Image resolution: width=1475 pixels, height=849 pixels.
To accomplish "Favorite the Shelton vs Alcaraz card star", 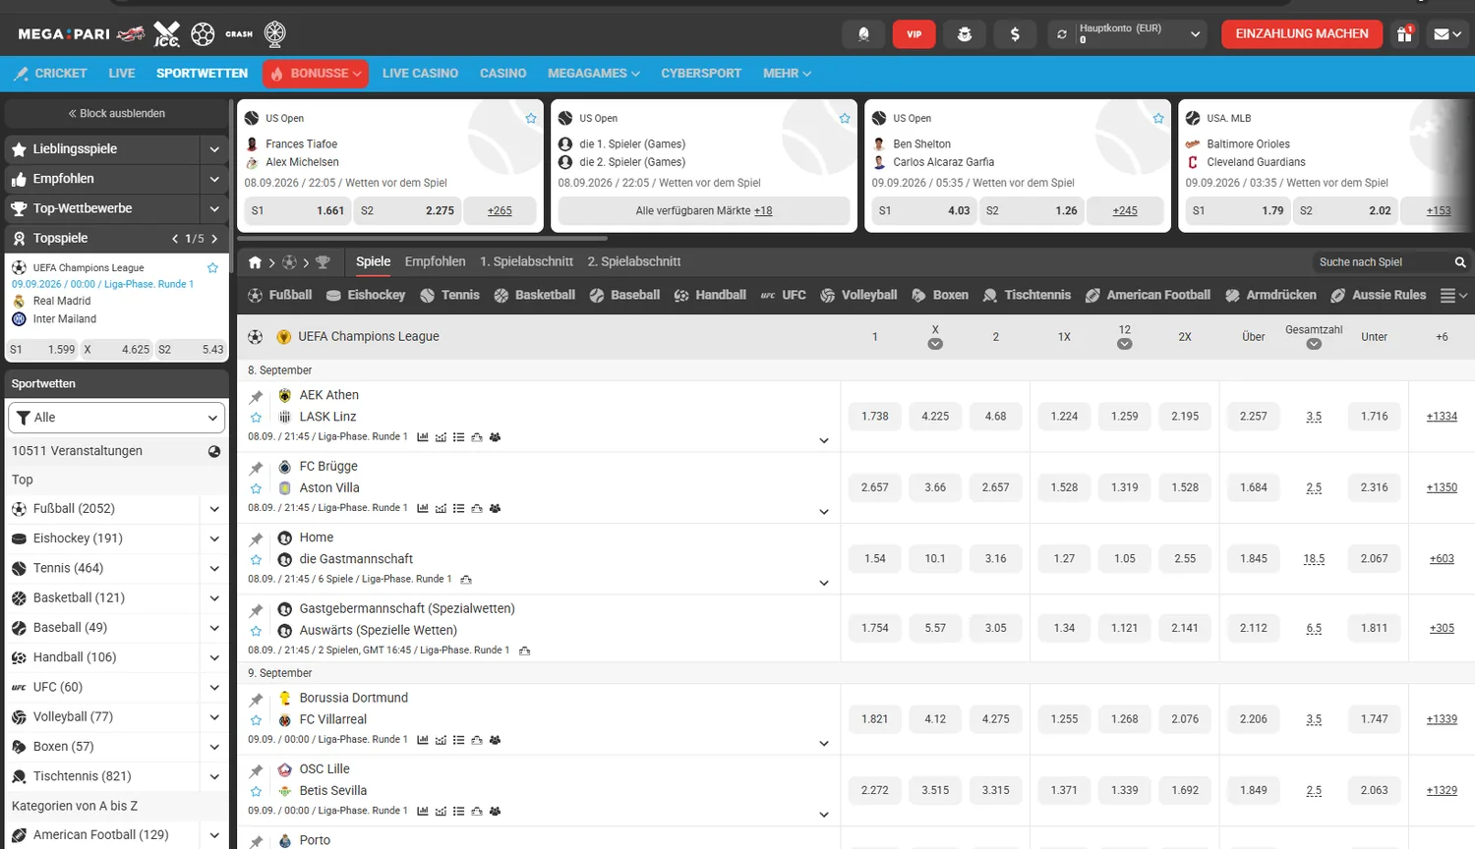I will point(1158,119).
